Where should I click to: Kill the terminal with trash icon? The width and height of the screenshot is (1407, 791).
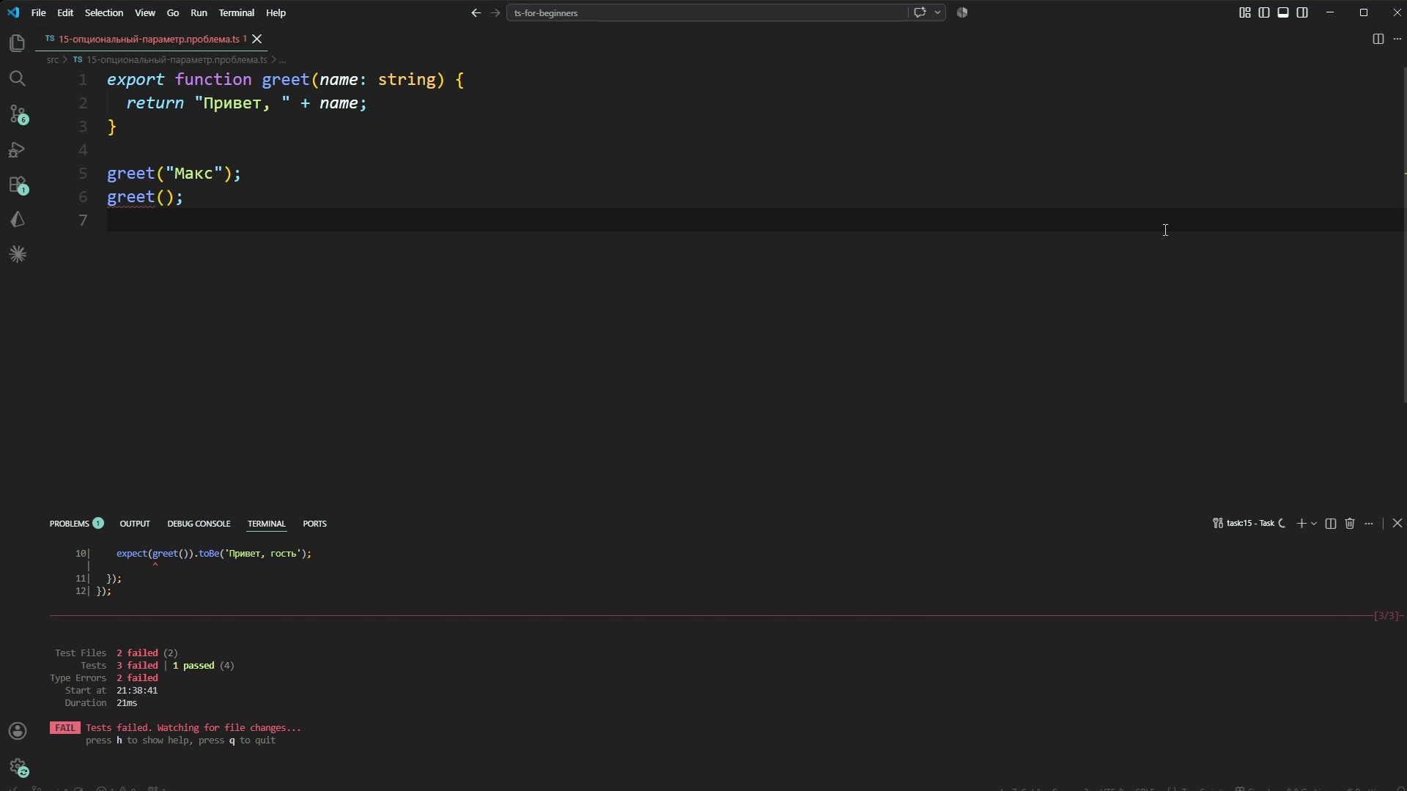(x=1350, y=524)
